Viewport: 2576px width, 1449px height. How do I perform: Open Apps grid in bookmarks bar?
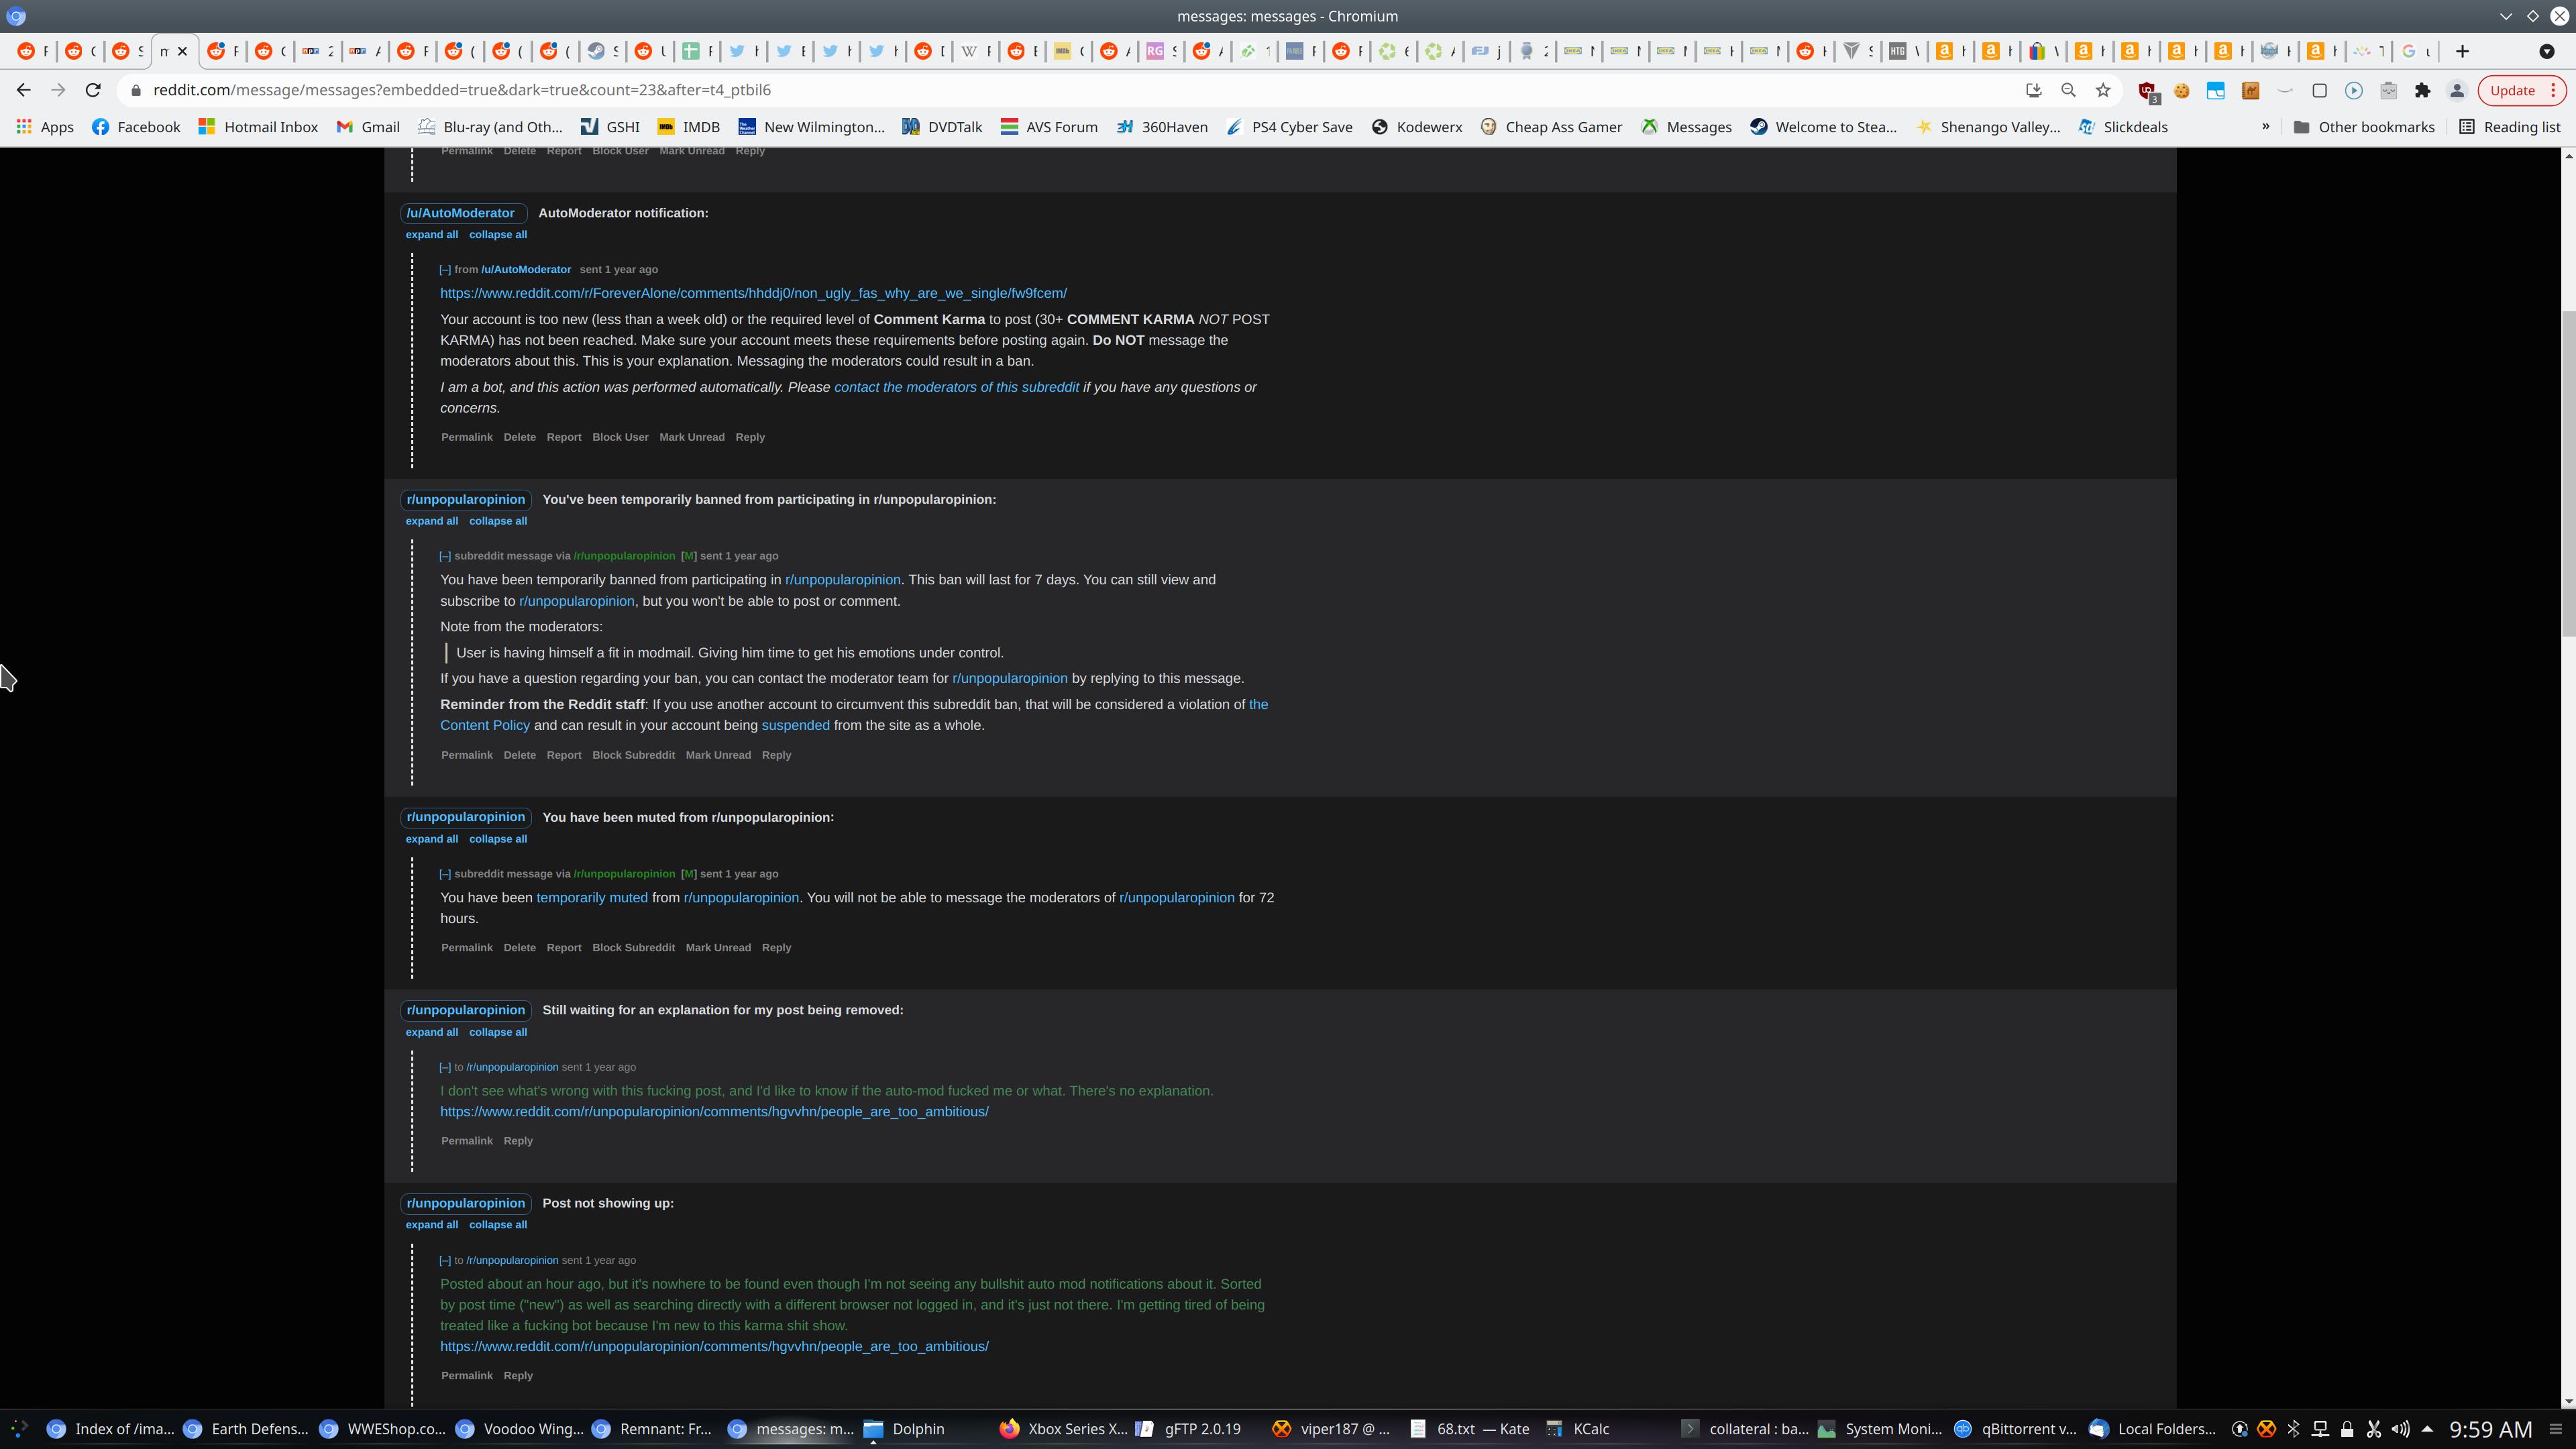(x=45, y=127)
